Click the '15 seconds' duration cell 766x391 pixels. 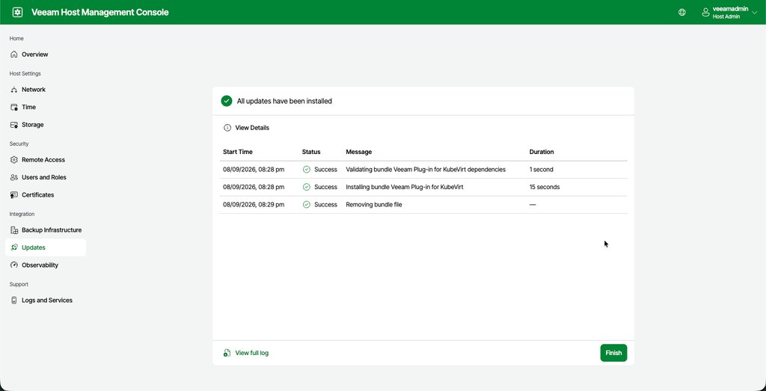tap(545, 187)
